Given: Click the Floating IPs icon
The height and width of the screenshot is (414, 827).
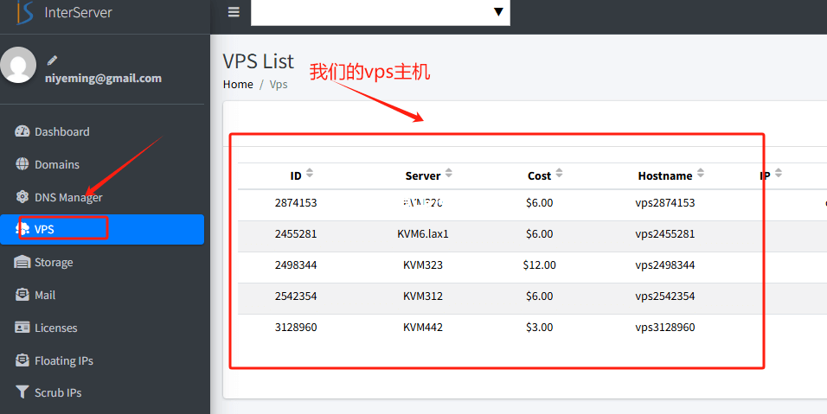Looking at the screenshot, I should [x=22, y=360].
